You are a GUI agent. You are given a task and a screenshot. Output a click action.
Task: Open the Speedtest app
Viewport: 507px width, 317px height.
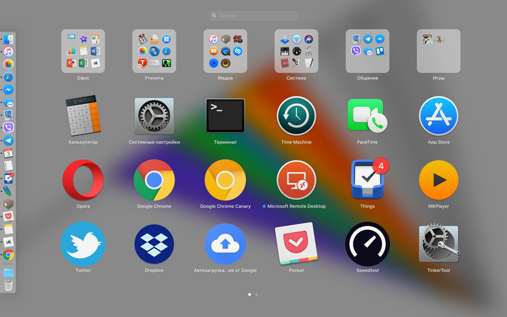click(x=367, y=244)
